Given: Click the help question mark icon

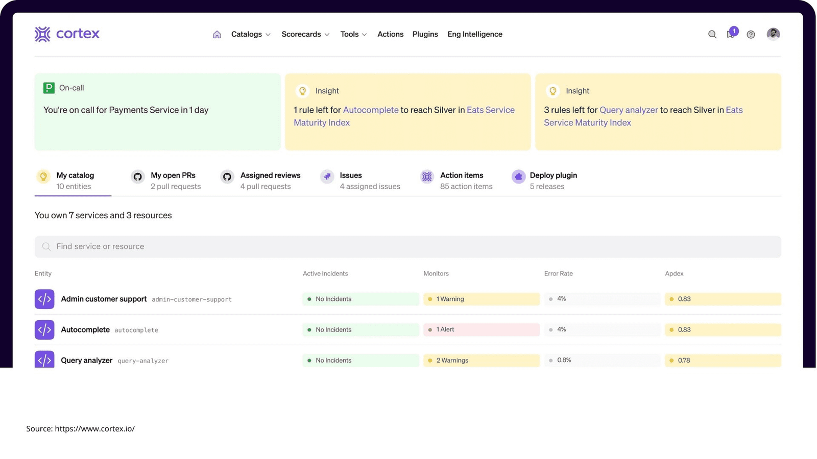Looking at the screenshot, I should point(751,35).
